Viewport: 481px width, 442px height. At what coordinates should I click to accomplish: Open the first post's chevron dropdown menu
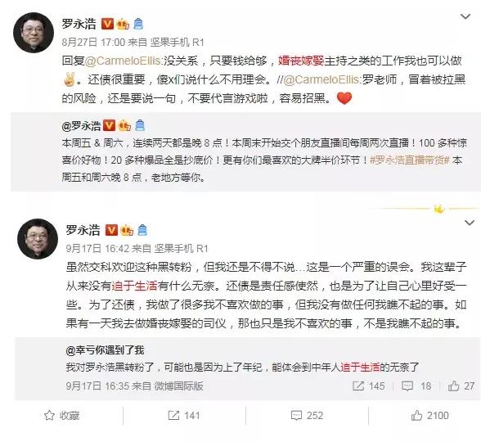[465, 16]
